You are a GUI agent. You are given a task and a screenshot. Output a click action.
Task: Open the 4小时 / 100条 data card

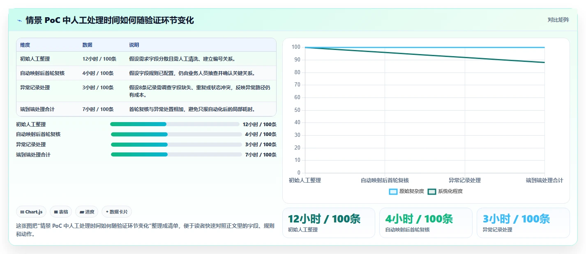(426, 223)
